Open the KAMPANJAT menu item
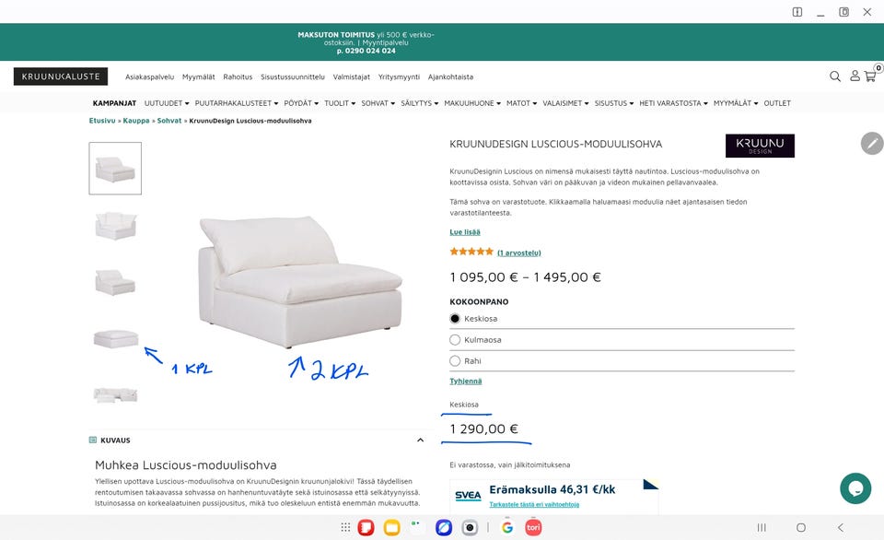This screenshot has width=884, height=540. 114,103
